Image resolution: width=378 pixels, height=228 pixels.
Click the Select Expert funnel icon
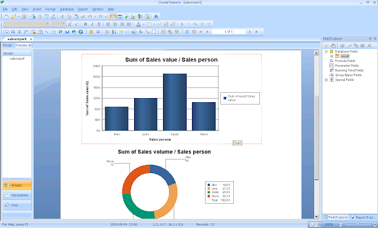pyautogui.click(x=121, y=32)
